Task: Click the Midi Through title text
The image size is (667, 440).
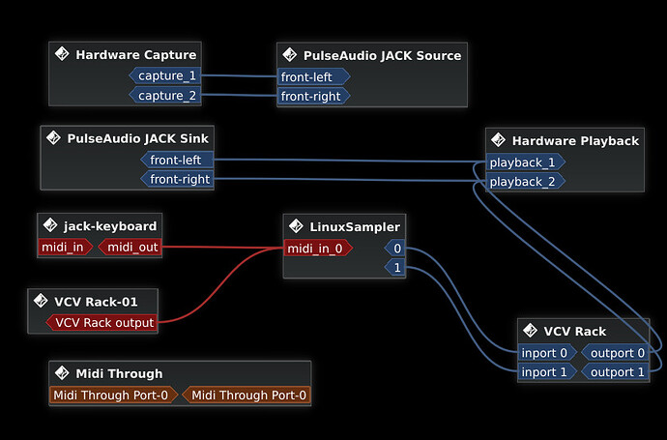Action: pos(119,374)
